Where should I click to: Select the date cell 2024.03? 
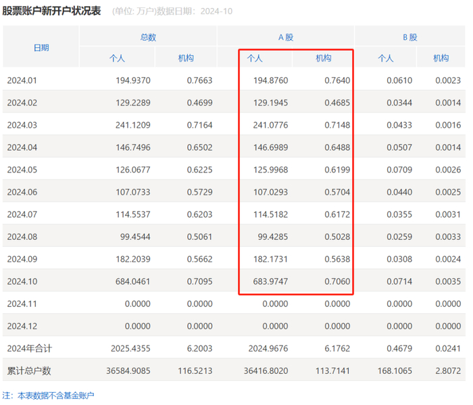(22, 125)
